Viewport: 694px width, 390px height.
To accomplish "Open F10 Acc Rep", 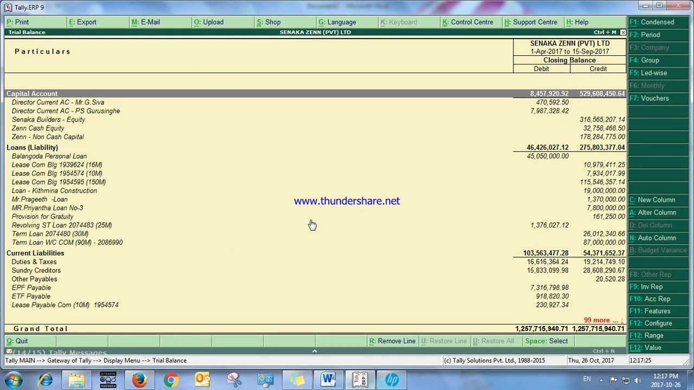I will 659,299.
